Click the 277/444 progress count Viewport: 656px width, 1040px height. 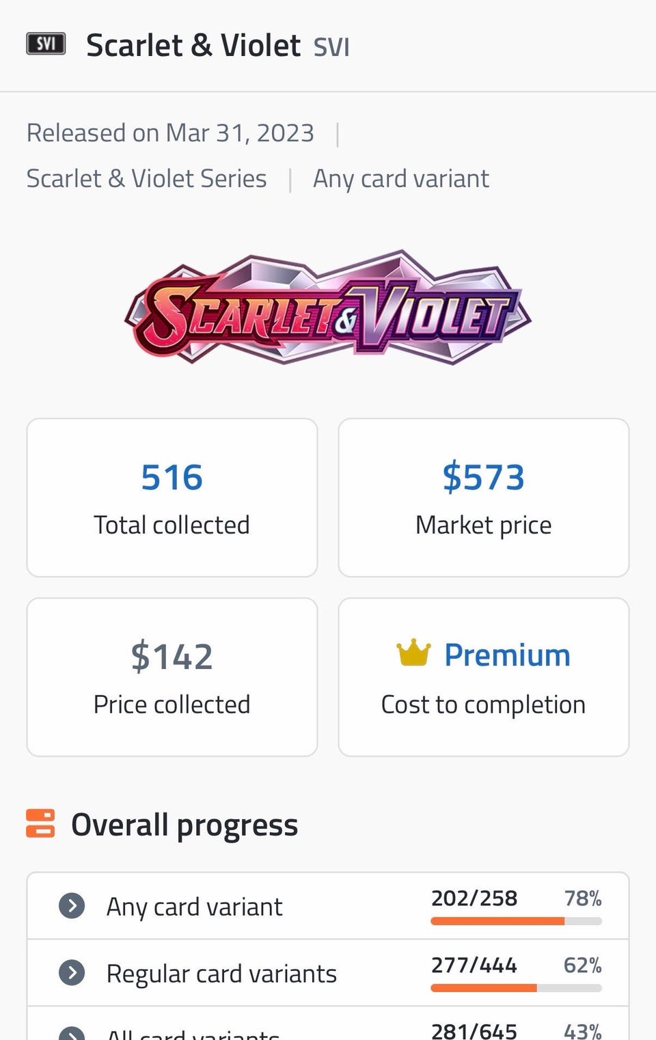point(474,965)
